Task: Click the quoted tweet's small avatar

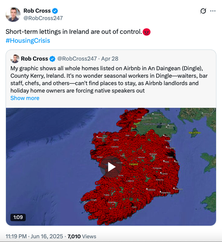Action: click(x=15, y=59)
